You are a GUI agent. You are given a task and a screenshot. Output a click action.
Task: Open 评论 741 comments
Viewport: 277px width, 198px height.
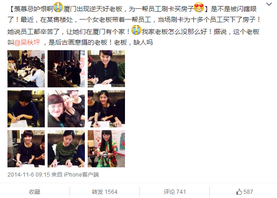pos(174,191)
